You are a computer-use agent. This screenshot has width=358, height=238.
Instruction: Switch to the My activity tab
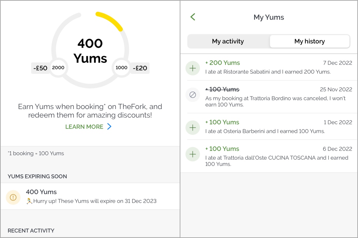coord(228,41)
